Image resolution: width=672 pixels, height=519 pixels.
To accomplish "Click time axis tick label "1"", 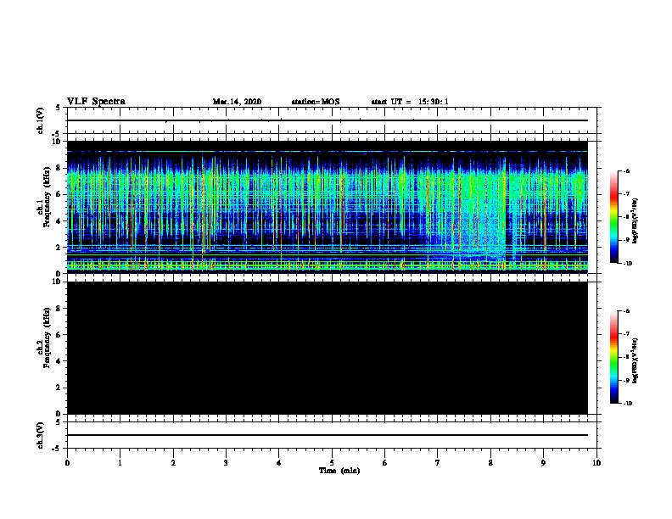I will (120, 463).
